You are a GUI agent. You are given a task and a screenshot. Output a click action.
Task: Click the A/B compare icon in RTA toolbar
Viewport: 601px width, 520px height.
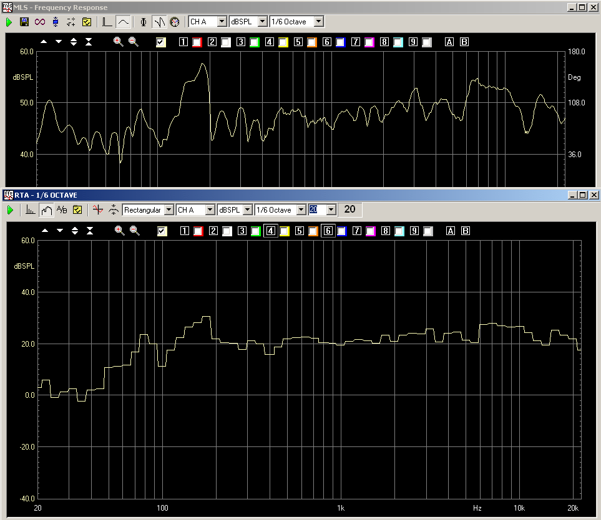point(61,210)
